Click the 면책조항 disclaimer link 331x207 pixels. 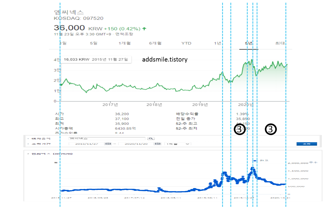(x=124, y=34)
